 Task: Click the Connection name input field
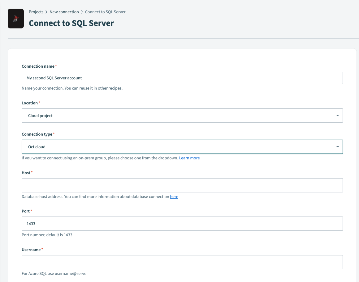click(x=182, y=78)
